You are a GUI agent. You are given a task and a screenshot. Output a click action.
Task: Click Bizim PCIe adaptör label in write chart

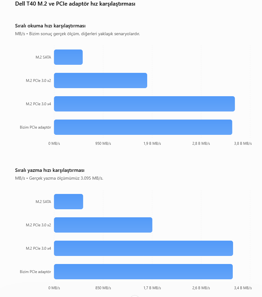tap(35, 272)
